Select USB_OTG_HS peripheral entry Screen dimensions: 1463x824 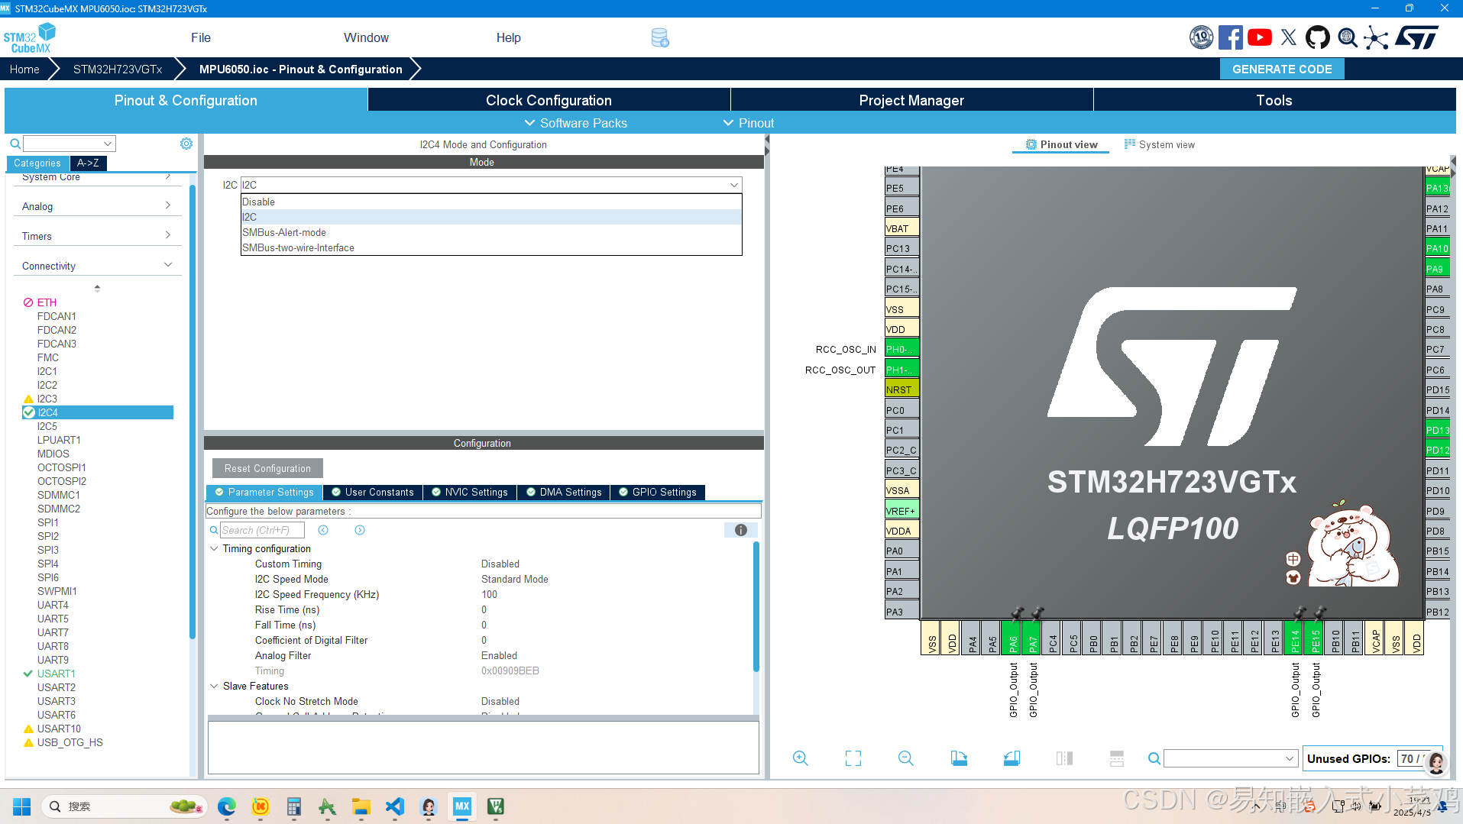point(70,742)
